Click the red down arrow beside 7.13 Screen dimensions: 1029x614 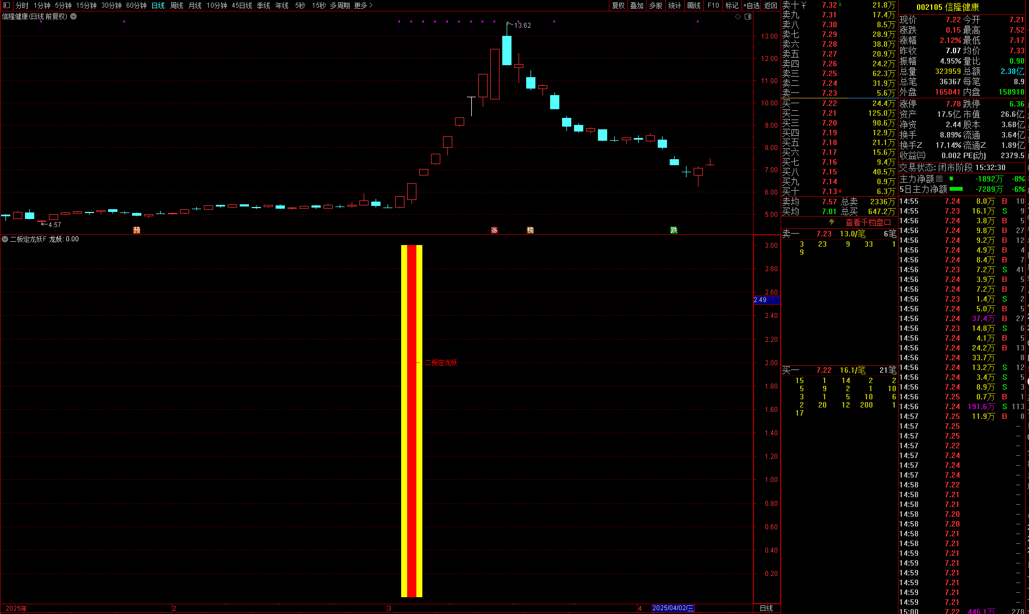(840, 191)
